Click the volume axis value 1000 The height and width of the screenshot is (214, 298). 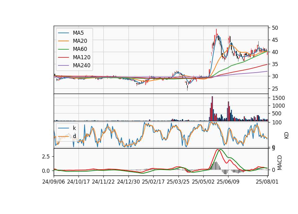pyautogui.click(x=278, y=106)
